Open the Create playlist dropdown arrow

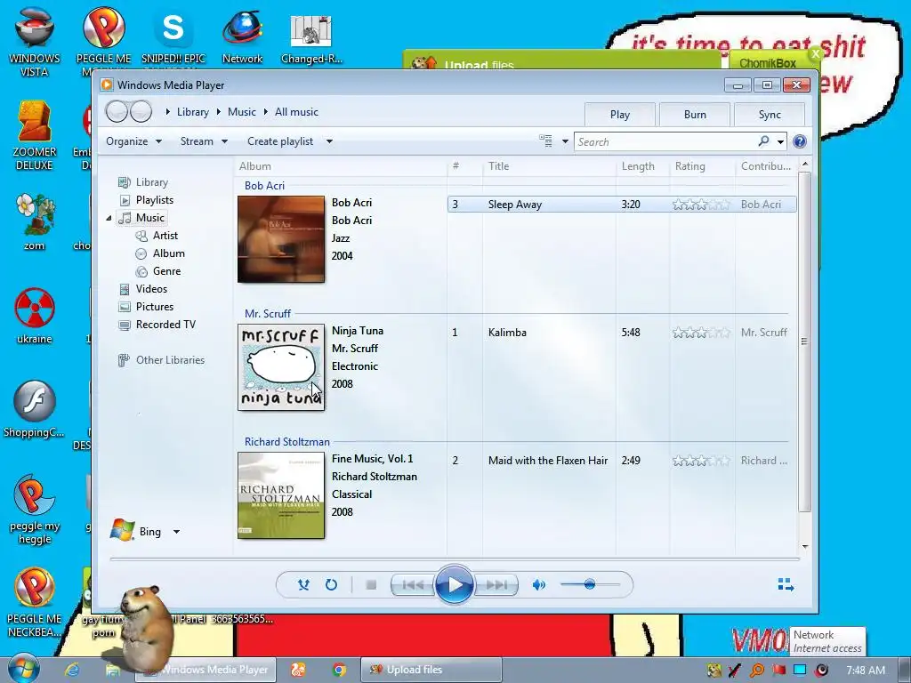329,141
